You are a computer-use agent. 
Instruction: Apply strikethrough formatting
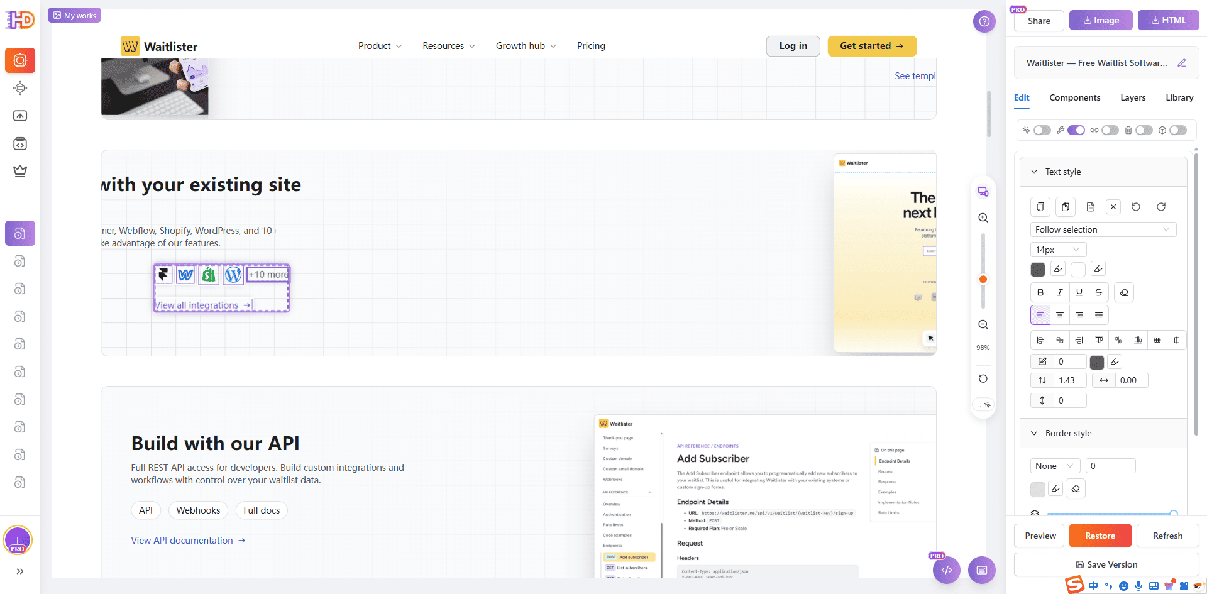(1099, 292)
